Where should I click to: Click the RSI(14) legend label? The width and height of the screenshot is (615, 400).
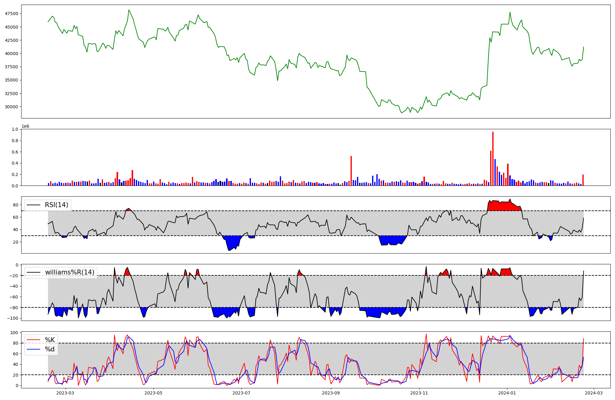click(56, 205)
